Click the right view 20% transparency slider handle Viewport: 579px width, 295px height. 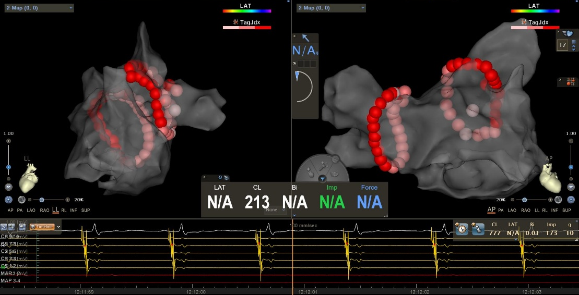point(524,200)
